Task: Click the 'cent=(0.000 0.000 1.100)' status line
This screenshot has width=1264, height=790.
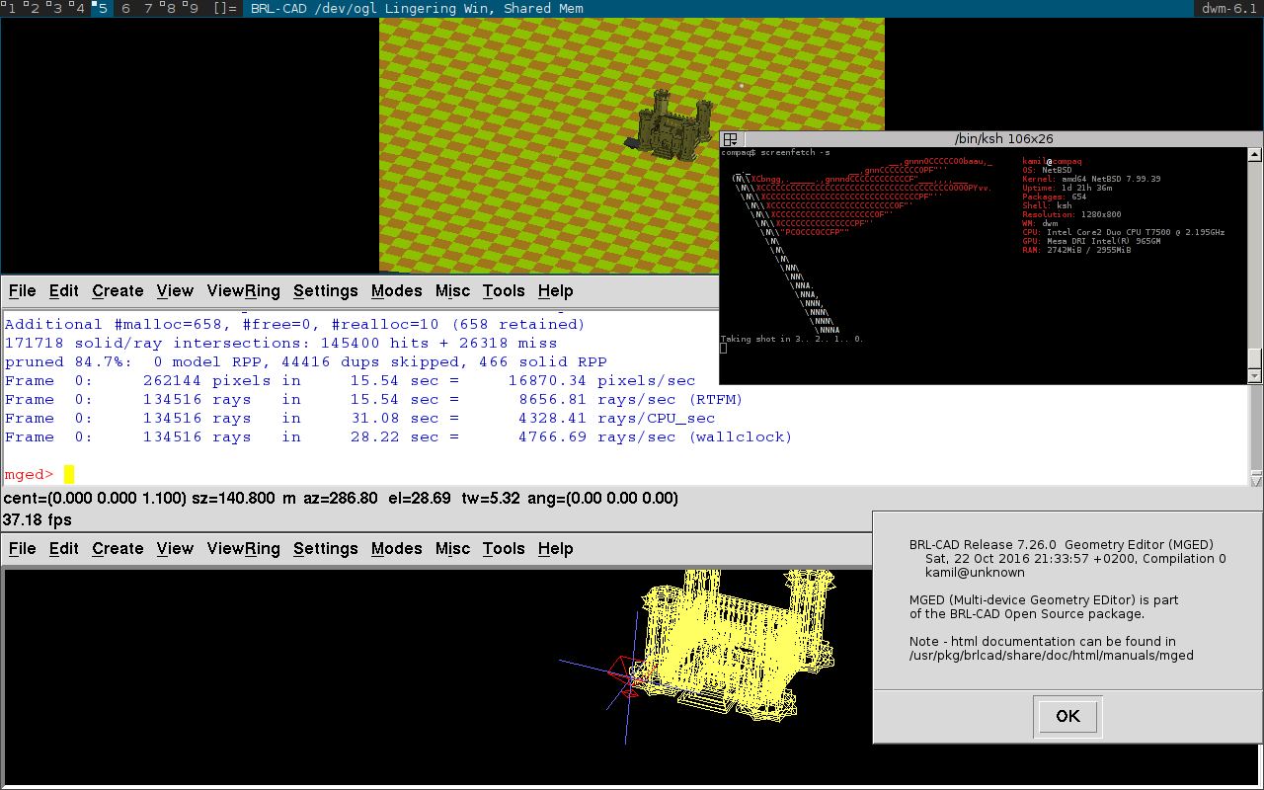Action: tap(341, 499)
